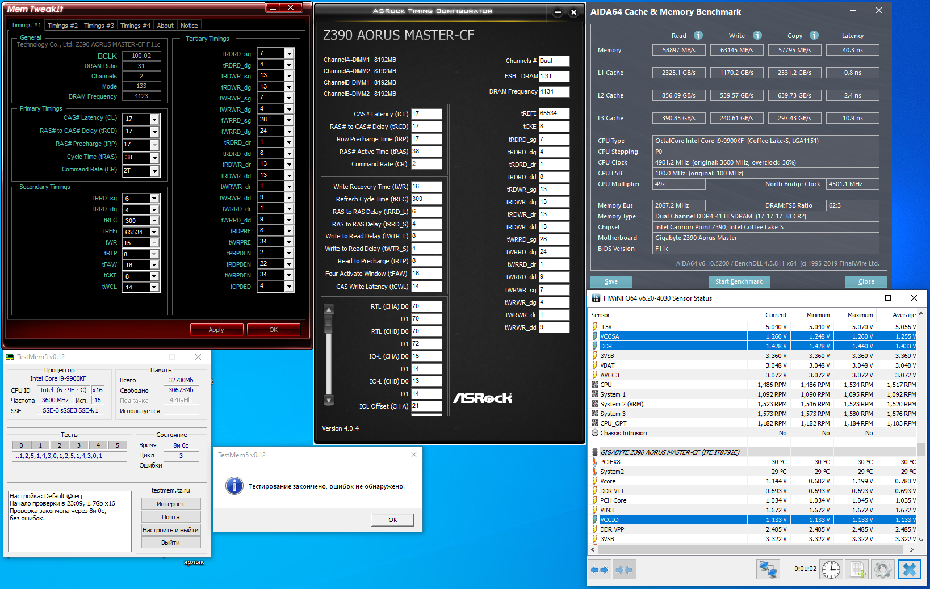Switch to Timings #3 tab
Screen dimensions: 930x589
(x=99, y=26)
